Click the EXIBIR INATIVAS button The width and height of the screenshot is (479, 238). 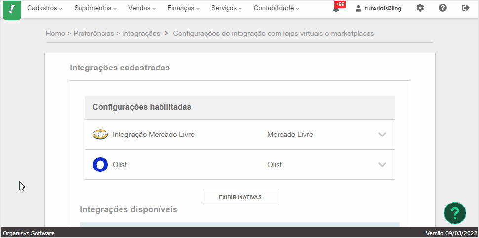coord(240,197)
